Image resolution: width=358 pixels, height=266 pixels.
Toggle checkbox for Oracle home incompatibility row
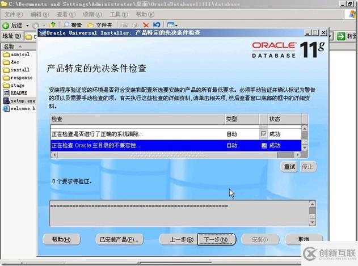(x=264, y=145)
